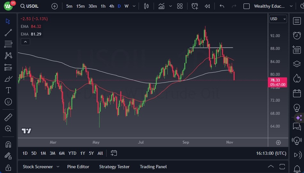Viewport: 304px width, 173px height.
Task: Collapse the indicator legend chevron
Action: point(25,42)
